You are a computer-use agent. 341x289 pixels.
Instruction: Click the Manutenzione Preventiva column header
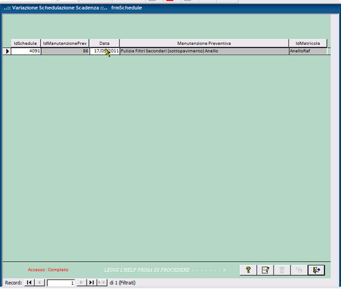204,43
